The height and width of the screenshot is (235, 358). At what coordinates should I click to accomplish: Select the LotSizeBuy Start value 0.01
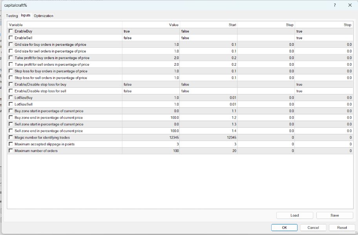(x=208, y=98)
